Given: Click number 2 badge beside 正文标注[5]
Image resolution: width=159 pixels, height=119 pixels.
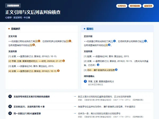Looking at the screenshot, I should pyautogui.click(x=10, y=107).
